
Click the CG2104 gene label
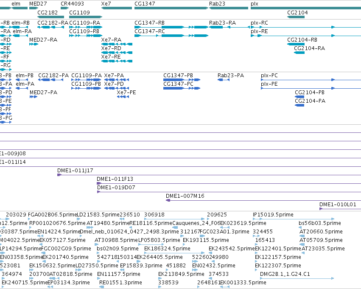[x=297, y=12]
